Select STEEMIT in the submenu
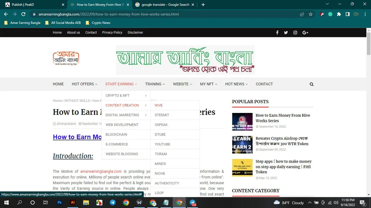 (175, 115)
